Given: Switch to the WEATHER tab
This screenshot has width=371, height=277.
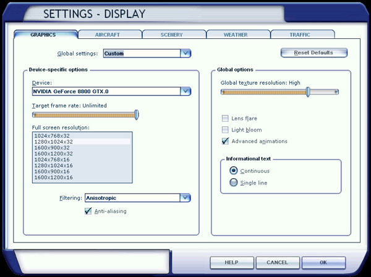Looking at the screenshot, I should (238, 35).
